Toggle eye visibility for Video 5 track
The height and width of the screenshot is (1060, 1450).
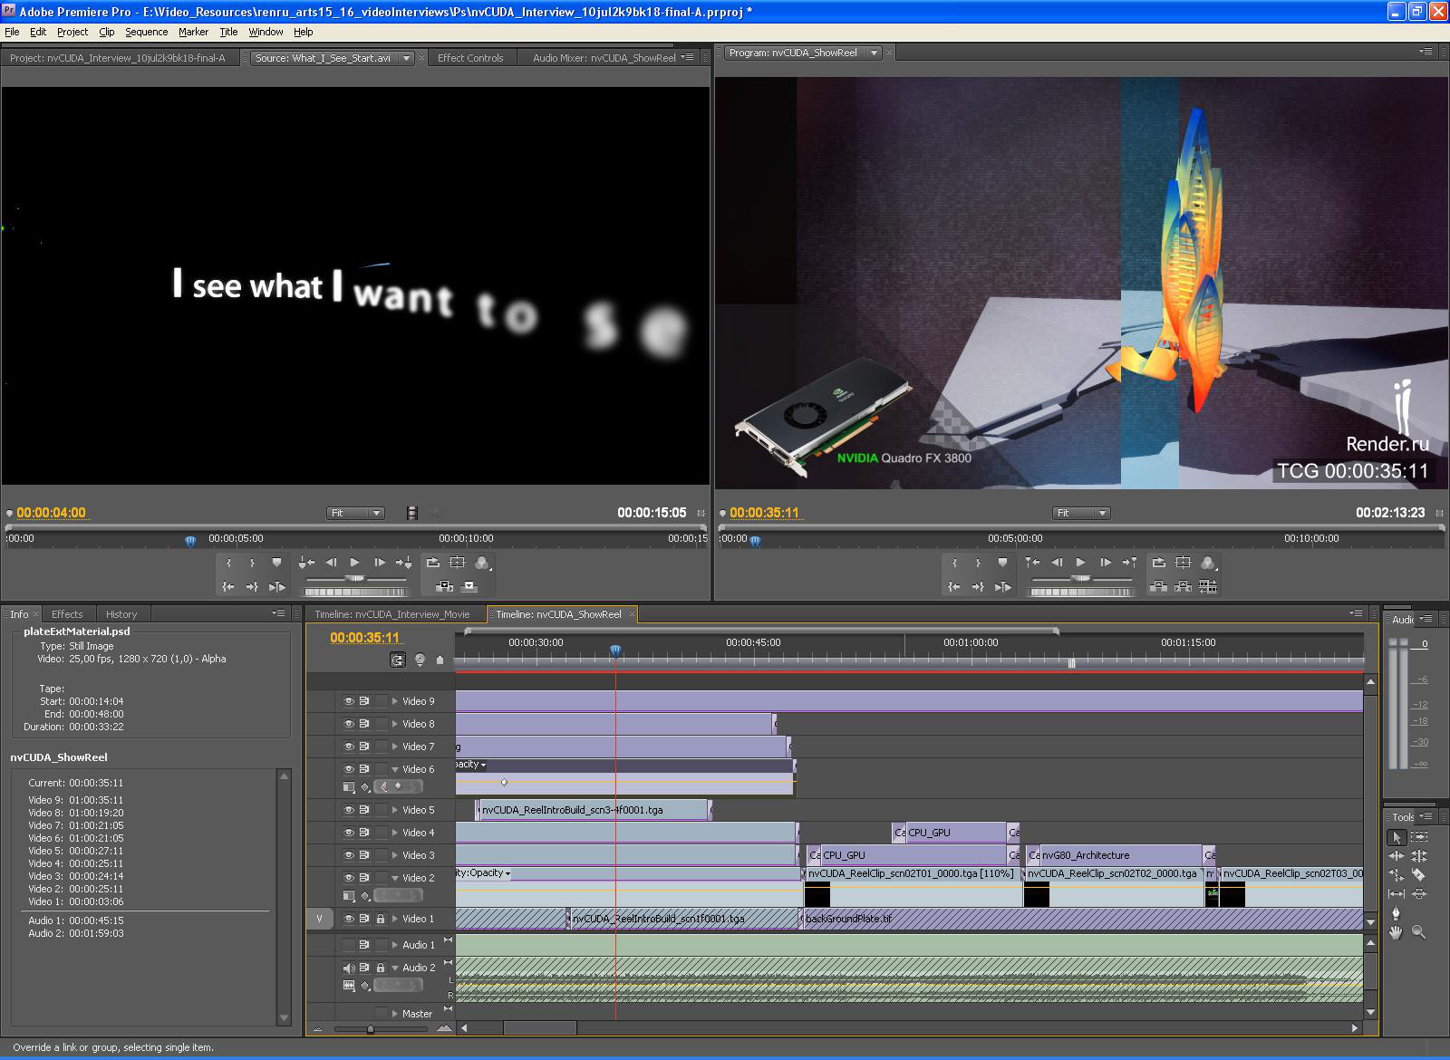(x=348, y=810)
